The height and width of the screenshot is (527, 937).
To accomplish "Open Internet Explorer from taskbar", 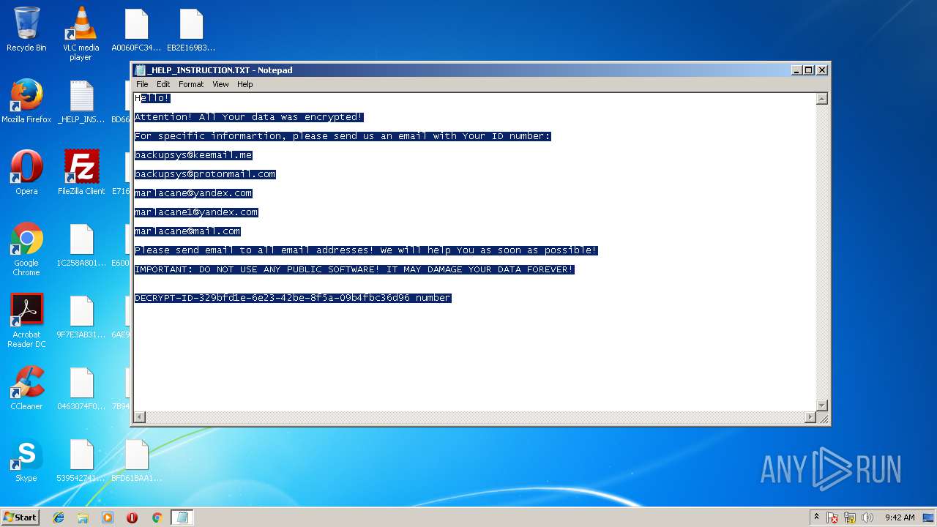I will point(59,517).
